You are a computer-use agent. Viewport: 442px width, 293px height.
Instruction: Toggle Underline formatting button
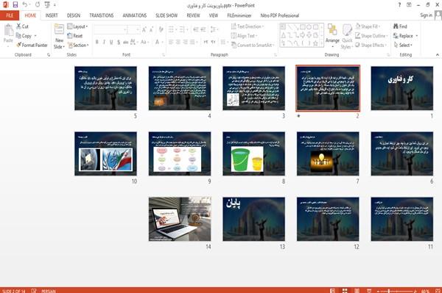[x=111, y=42]
